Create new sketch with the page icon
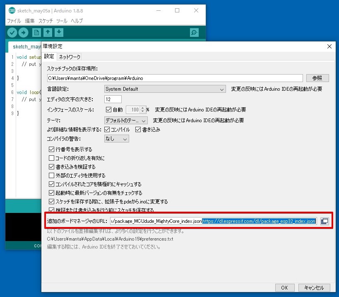Screen dimensions: 339x297 click(36, 32)
